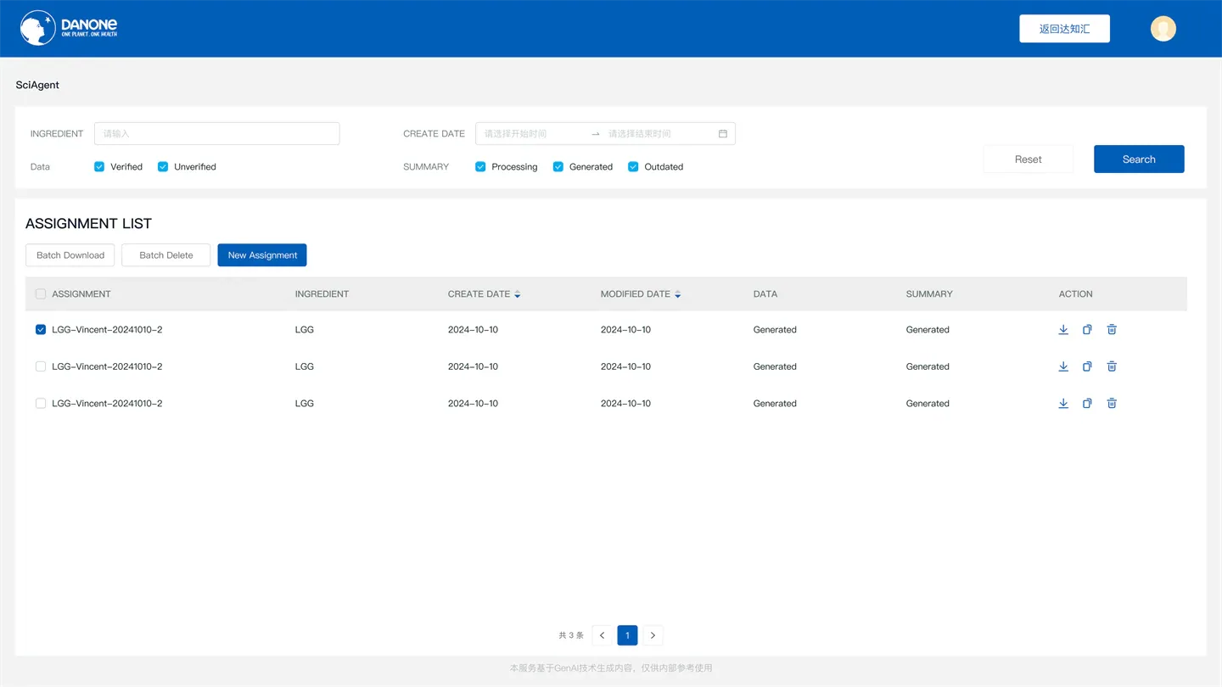Viewport: 1222px width, 687px height.
Task: Click the Search button
Action: click(x=1139, y=159)
